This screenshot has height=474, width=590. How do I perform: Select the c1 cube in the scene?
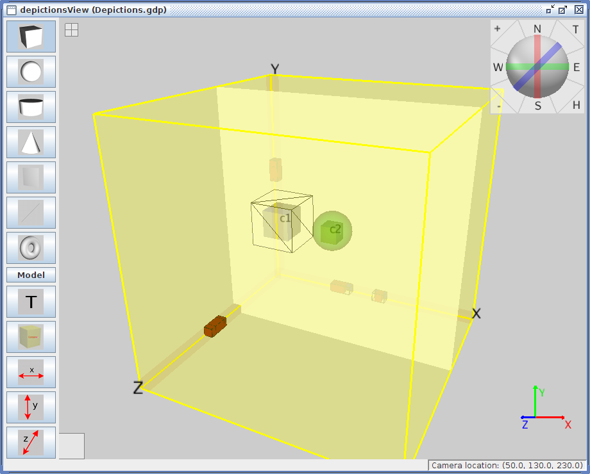(x=282, y=222)
